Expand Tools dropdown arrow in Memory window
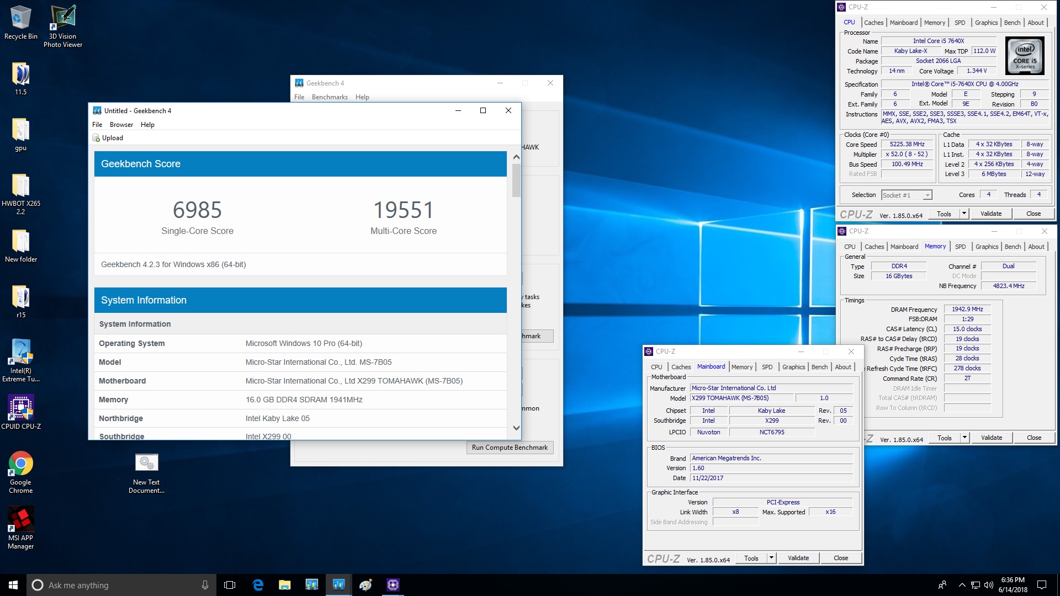This screenshot has width=1060, height=596. click(964, 438)
